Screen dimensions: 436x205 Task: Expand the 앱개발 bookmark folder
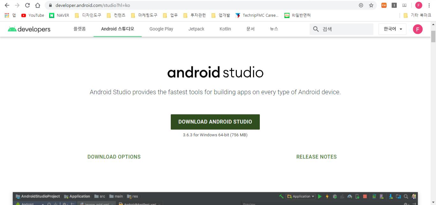tap(221, 15)
